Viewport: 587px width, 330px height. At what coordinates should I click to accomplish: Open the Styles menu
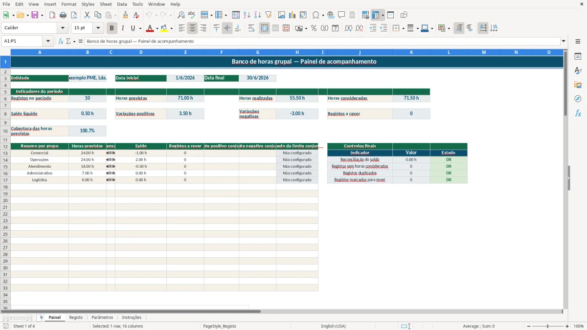tap(88, 4)
